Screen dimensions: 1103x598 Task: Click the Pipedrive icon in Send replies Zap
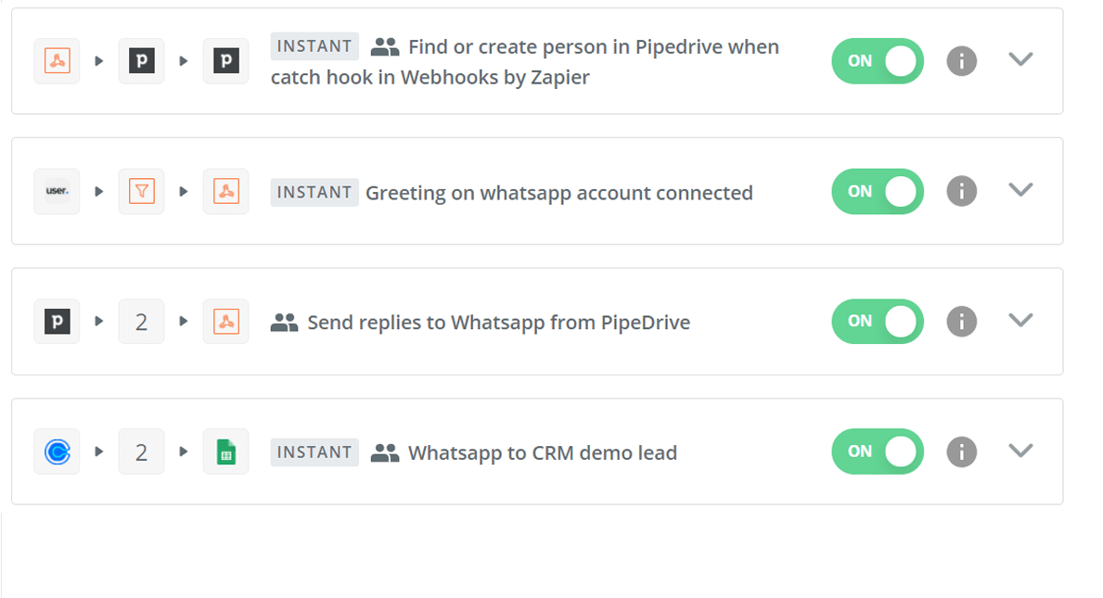click(57, 321)
